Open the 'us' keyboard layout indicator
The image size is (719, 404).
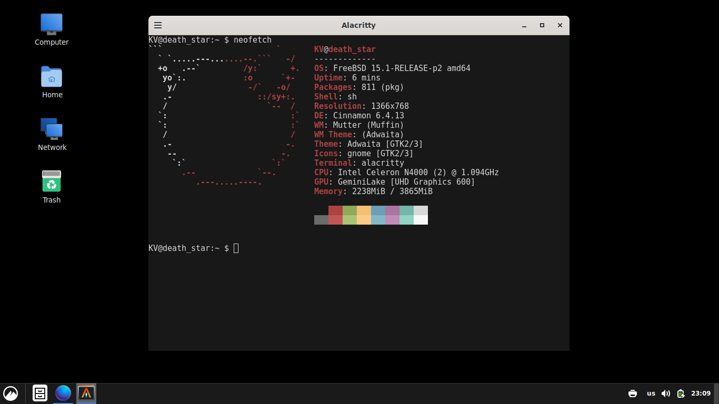pos(651,393)
